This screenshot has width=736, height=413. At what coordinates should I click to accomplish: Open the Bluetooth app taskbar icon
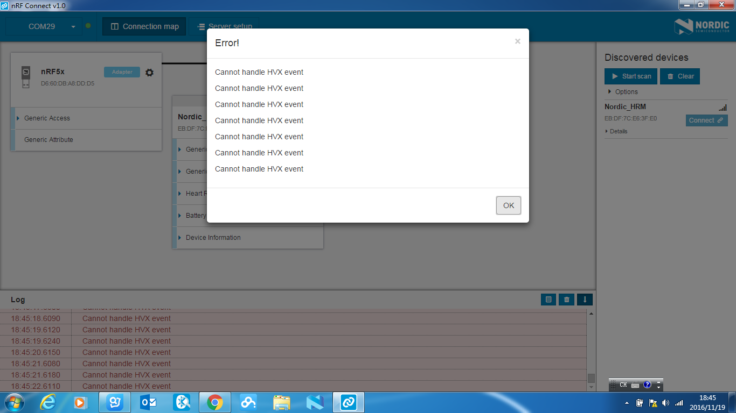click(x=182, y=402)
